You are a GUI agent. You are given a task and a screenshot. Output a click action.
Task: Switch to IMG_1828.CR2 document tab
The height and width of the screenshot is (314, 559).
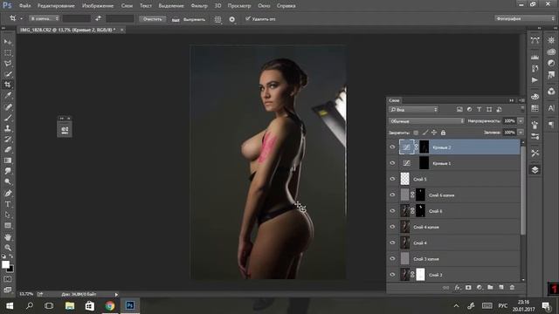68,30
